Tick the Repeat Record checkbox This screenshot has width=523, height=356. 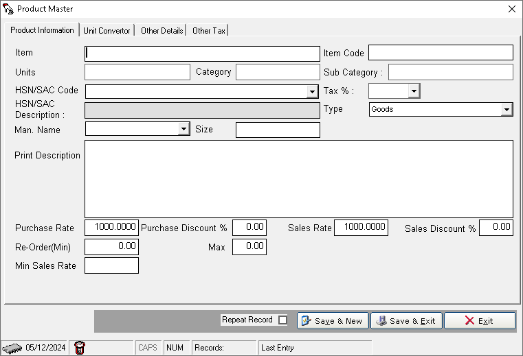(282, 320)
